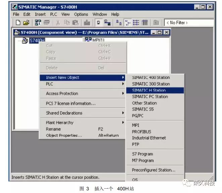
Task: Toggle the Details view toolbar button
Action: point(145,23)
